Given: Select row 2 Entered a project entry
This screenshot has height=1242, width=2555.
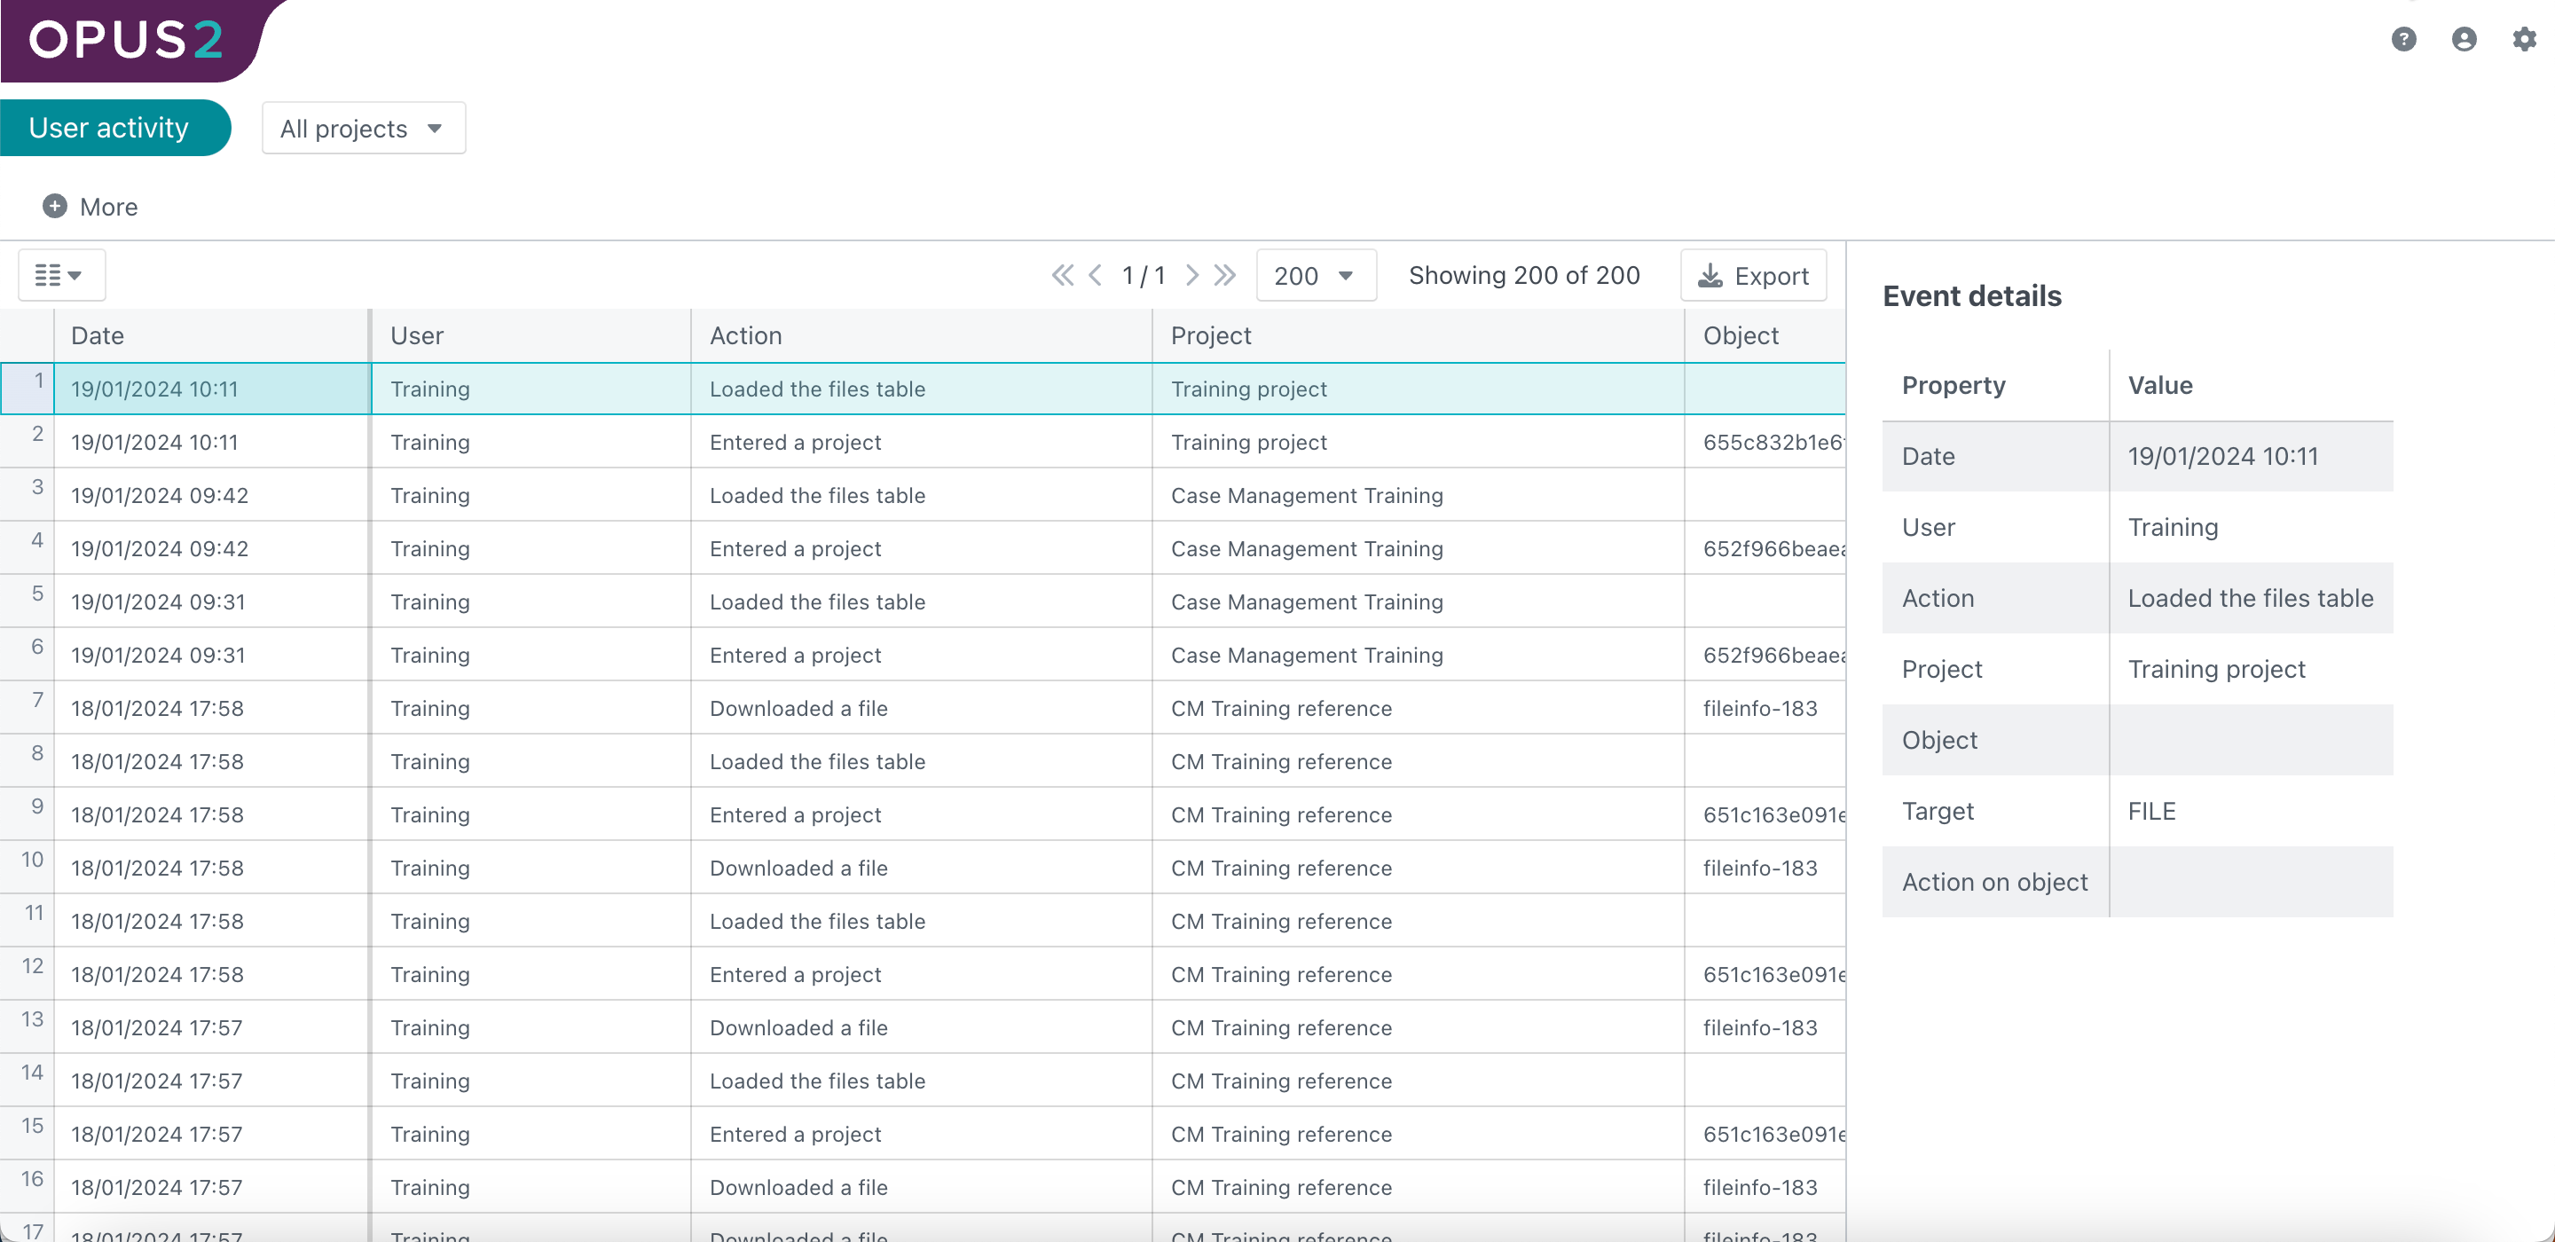Looking at the screenshot, I should coord(796,443).
